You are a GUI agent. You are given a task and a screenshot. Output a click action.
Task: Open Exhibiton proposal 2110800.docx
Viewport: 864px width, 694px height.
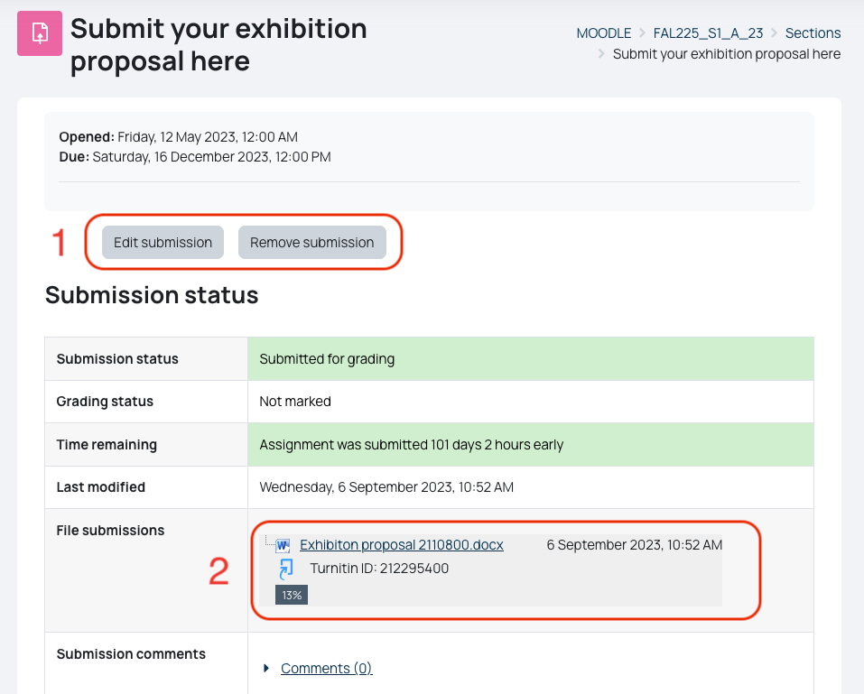[401, 544]
